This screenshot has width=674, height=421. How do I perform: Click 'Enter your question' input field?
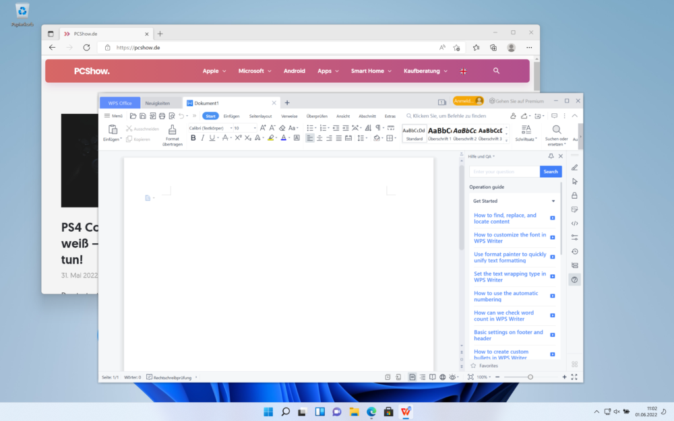(x=504, y=171)
